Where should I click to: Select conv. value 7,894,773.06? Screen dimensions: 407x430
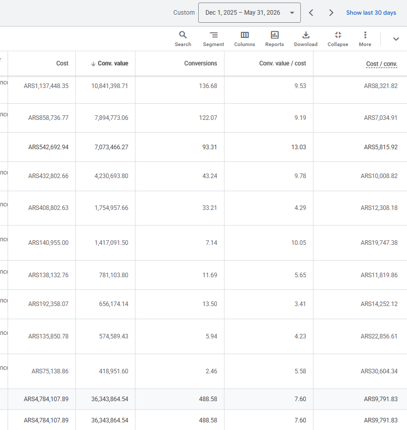pyautogui.click(x=111, y=118)
